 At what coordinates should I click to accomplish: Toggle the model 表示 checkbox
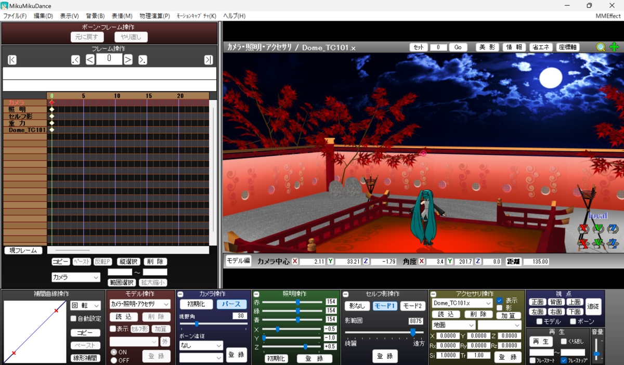[x=113, y=329]
